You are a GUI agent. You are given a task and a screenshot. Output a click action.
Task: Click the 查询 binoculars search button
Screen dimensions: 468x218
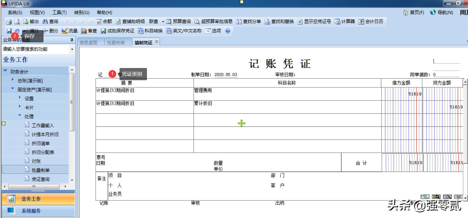click(x=50, y=21)
